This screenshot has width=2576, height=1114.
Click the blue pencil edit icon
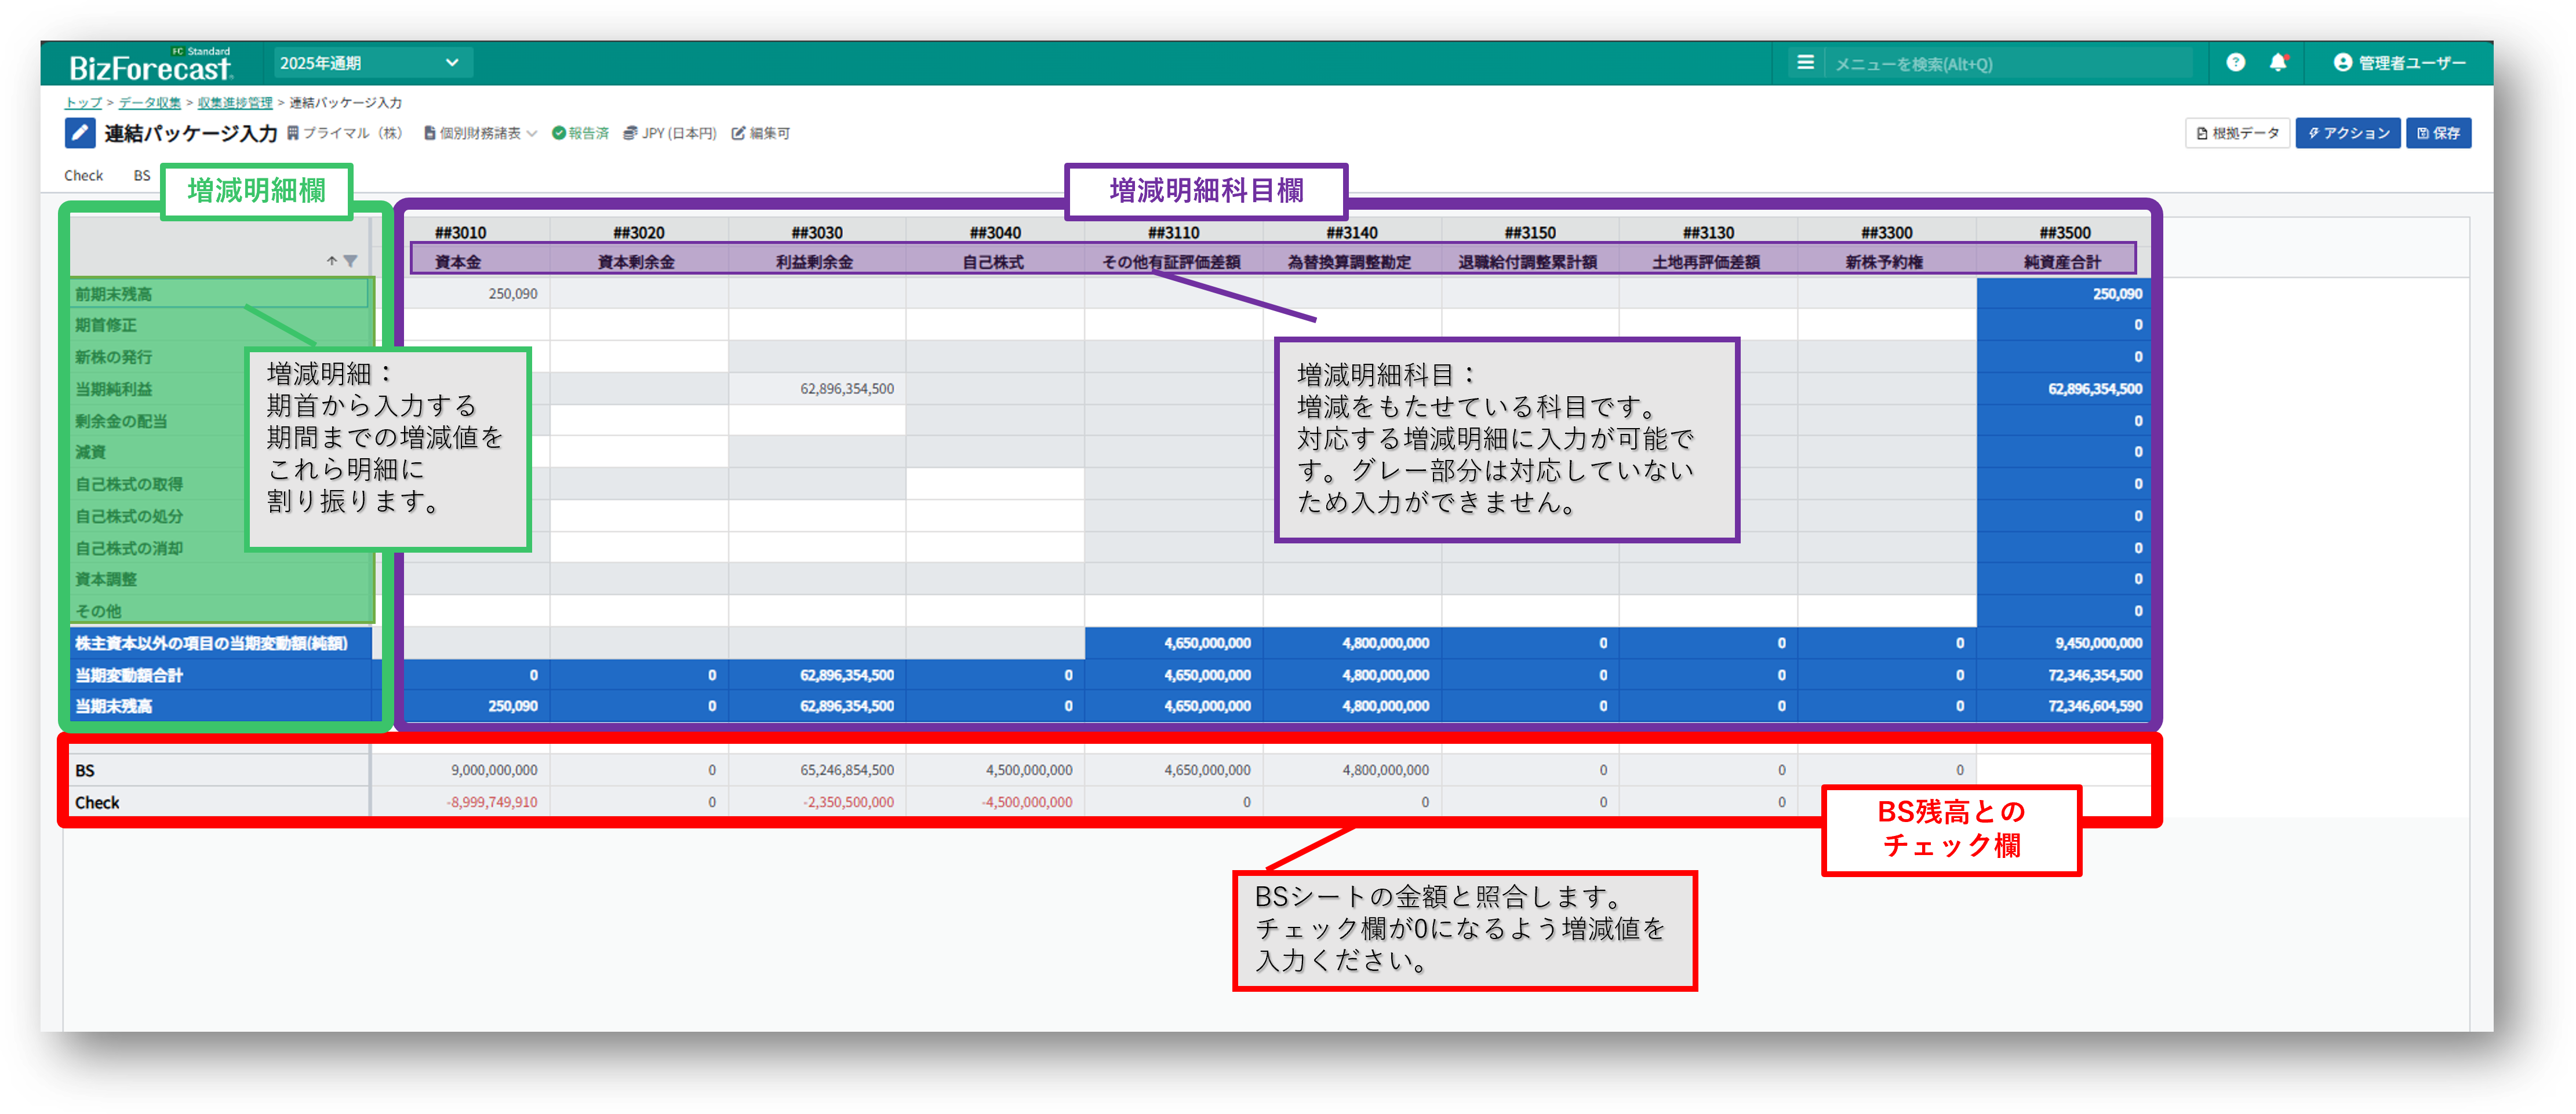pyautogui.click(x=80, y=133)
